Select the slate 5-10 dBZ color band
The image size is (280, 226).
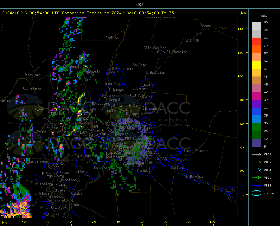point(256,143)
